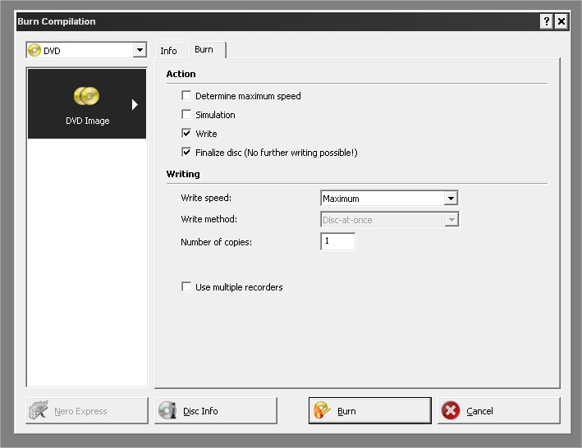Click the Write speed label
The image size is (582, 448).
point(206,198)
